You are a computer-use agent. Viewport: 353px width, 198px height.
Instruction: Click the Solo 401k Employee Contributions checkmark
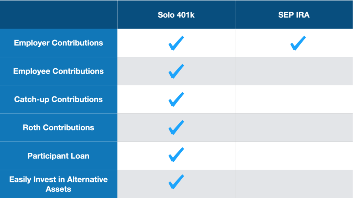pyautogui.click(x=176, y=71)
